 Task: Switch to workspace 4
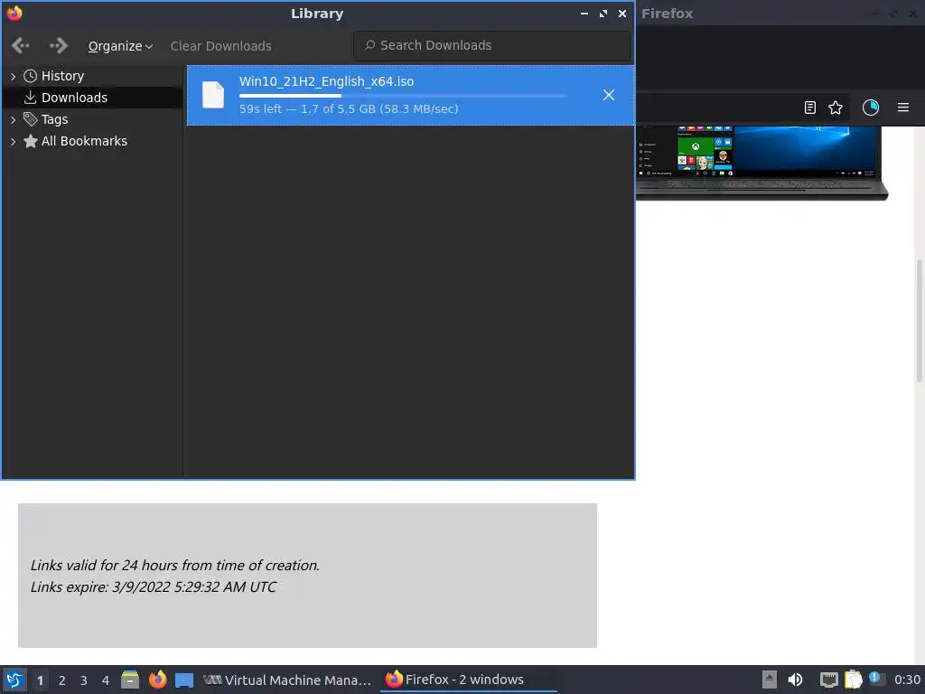(106, 680)
